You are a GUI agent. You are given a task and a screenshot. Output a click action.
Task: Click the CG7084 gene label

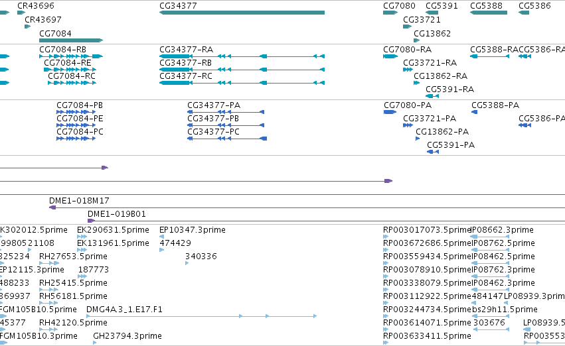pos(55,33)
